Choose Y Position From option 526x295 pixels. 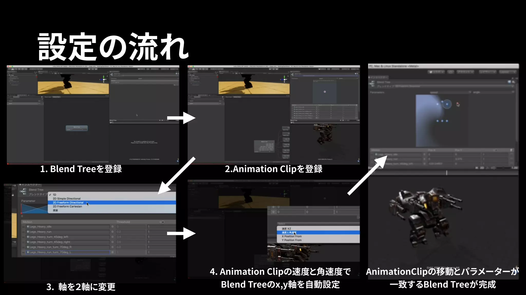[318, 240]
